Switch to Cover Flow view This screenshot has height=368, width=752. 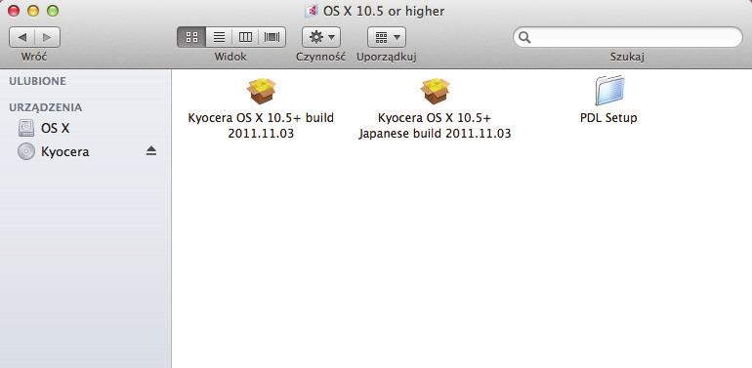(272, 37)
